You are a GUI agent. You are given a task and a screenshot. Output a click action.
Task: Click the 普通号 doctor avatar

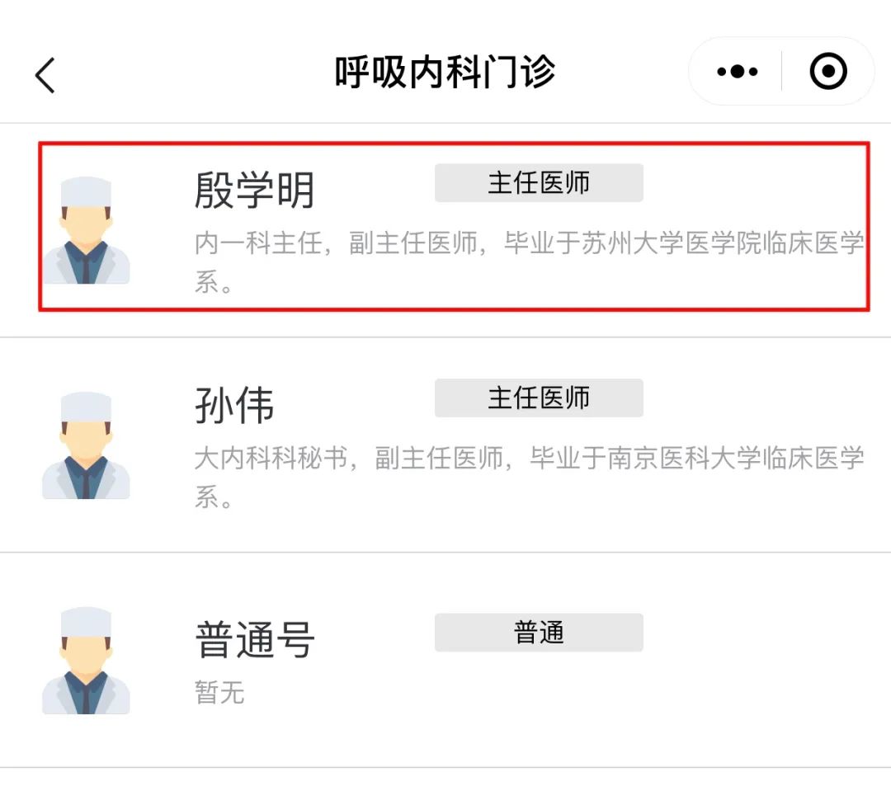pyautogui.click(x=86, y=661)
